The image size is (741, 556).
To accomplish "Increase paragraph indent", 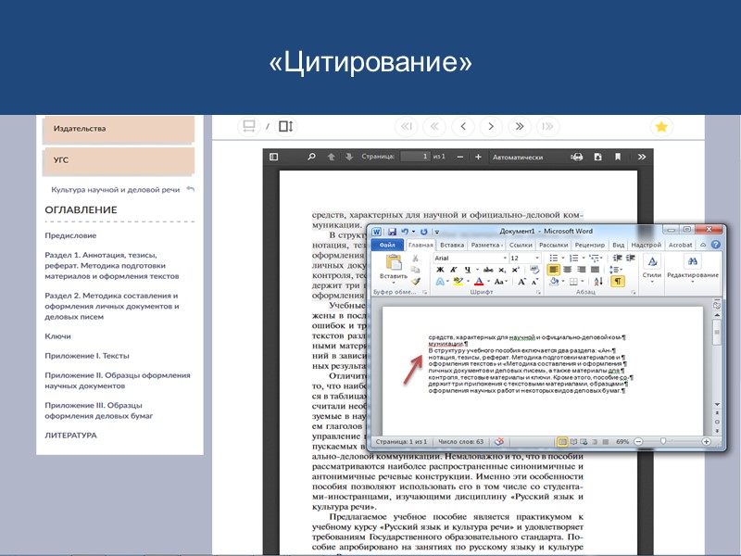I will coord(630,258).
